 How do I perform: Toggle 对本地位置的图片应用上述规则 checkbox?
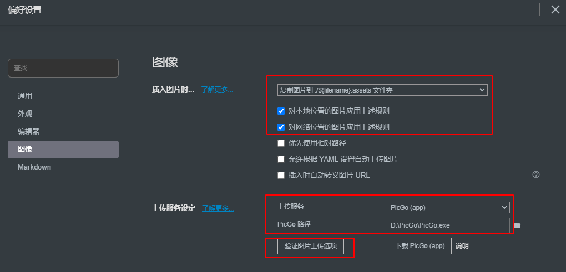(x=281, y=111)
